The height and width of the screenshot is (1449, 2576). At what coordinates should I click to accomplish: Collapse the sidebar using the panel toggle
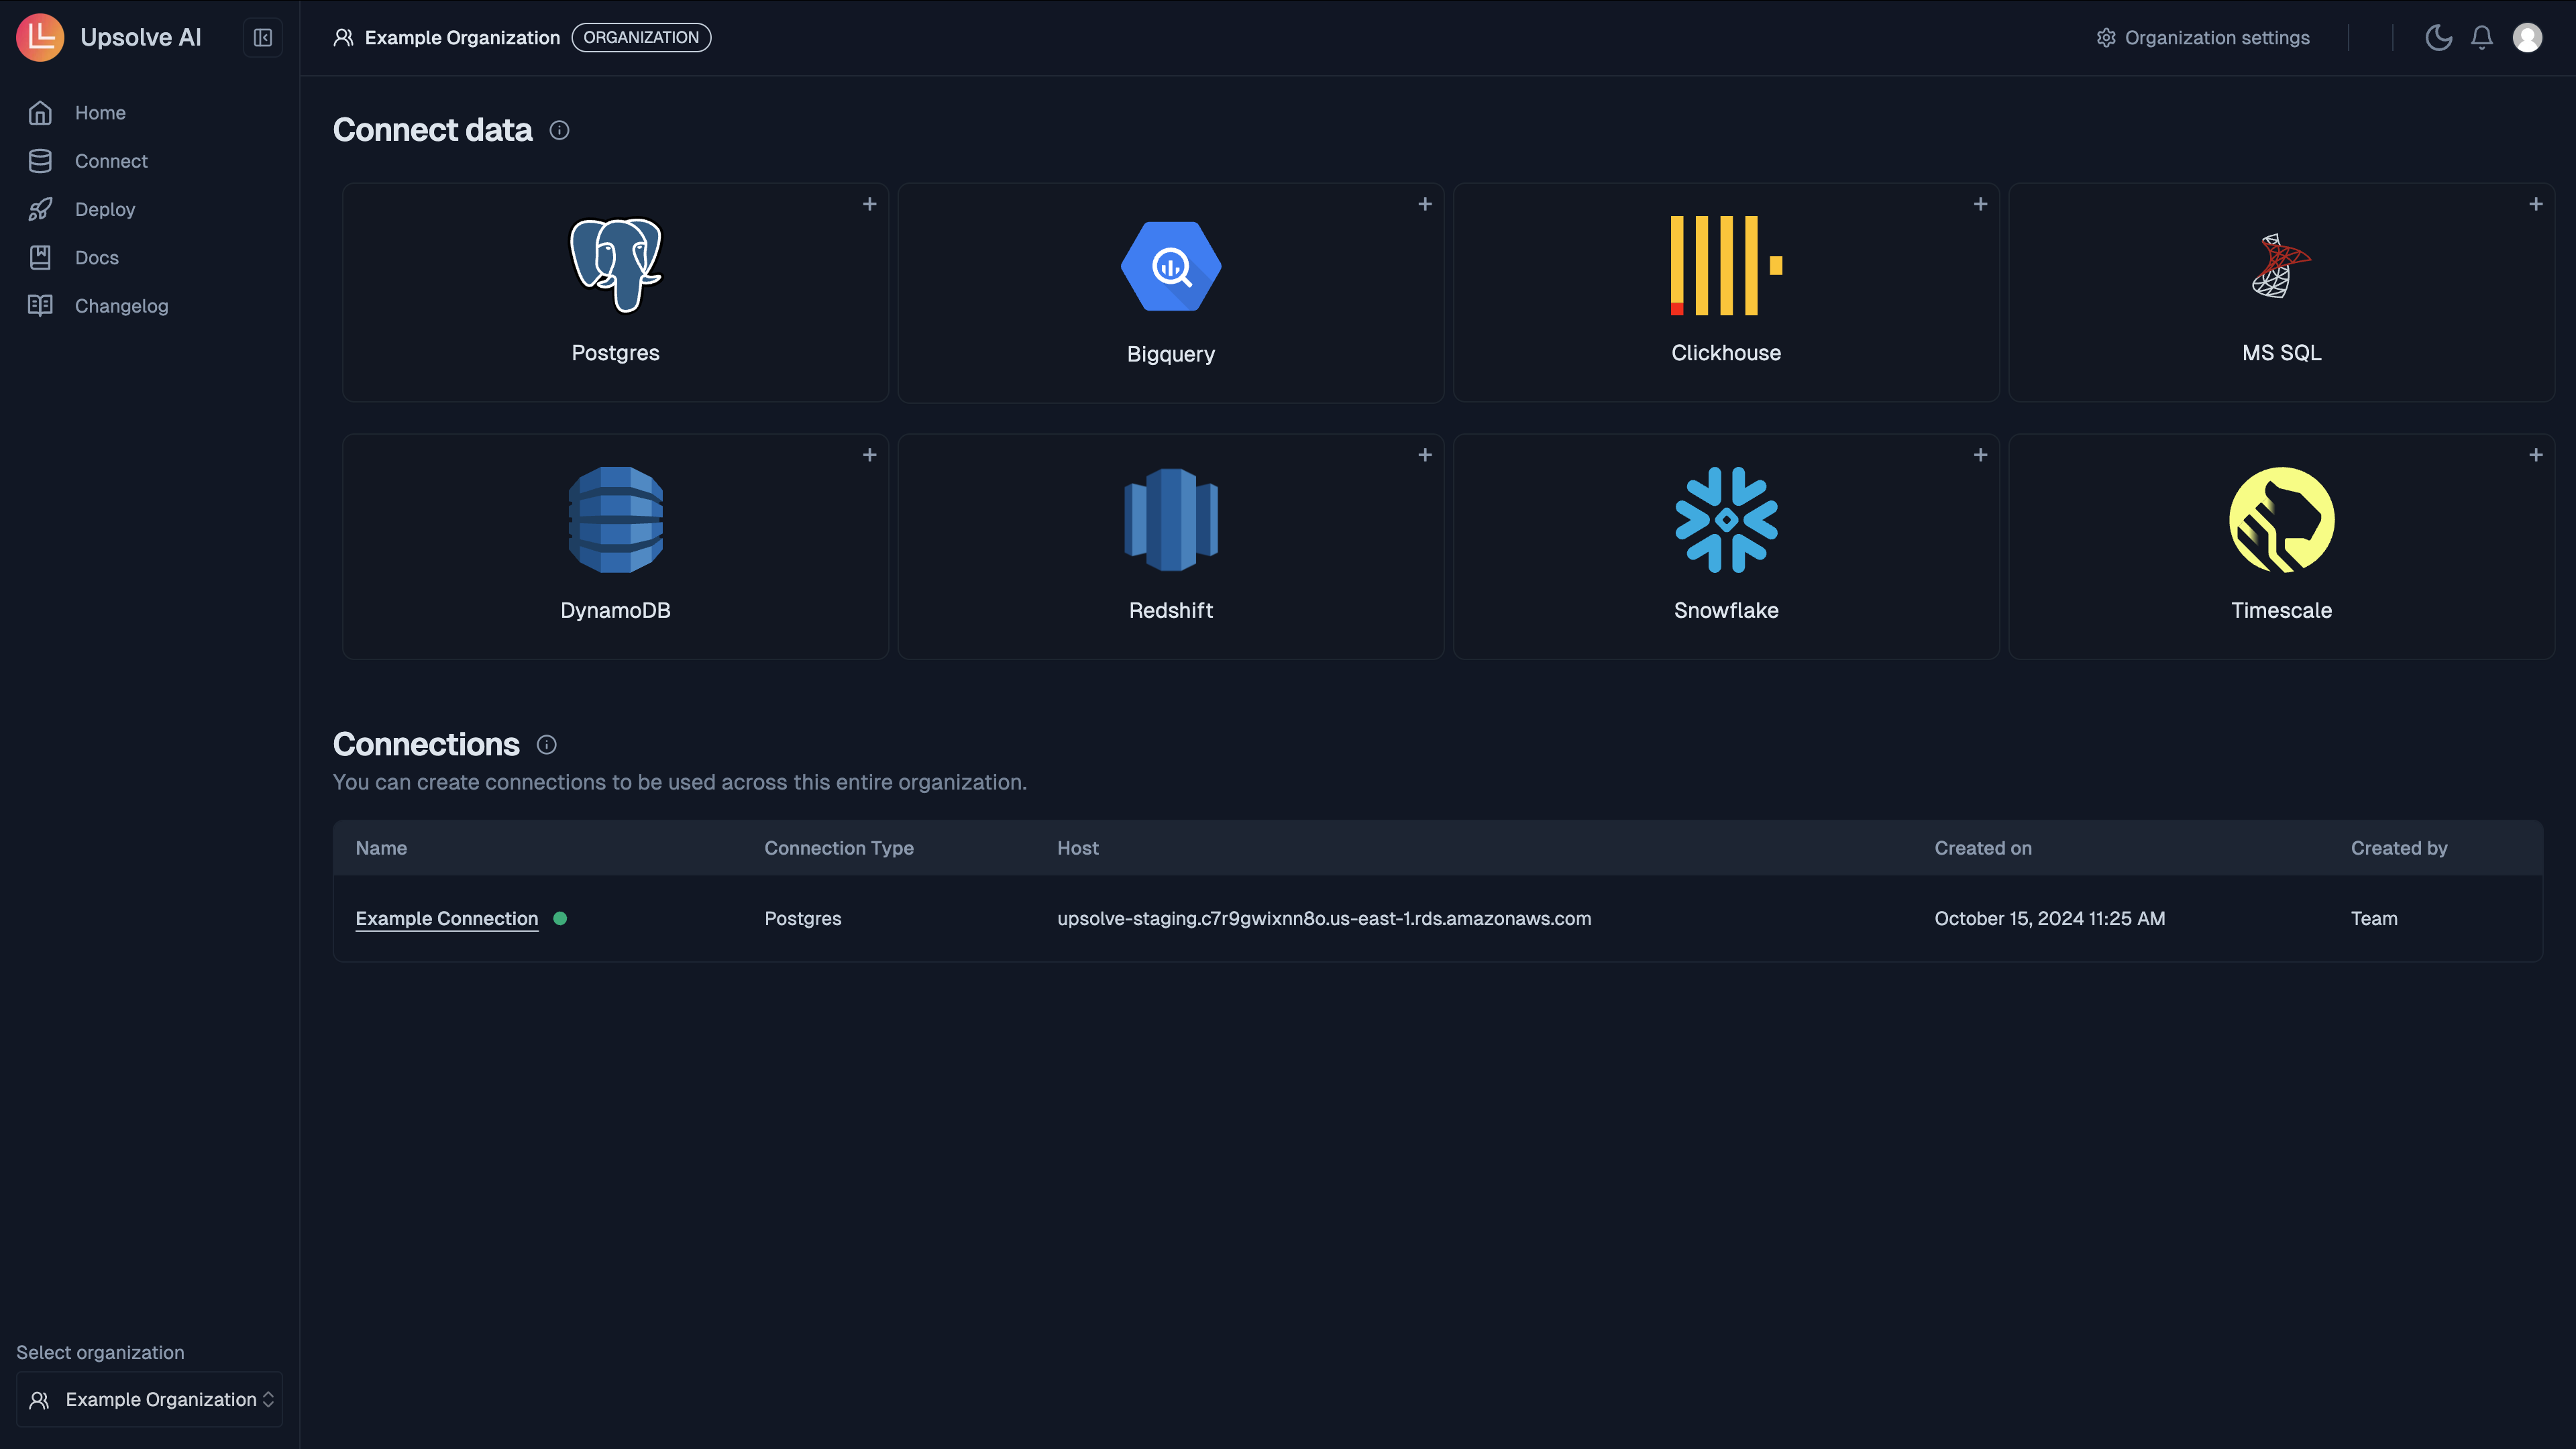[x=262, y=37]
